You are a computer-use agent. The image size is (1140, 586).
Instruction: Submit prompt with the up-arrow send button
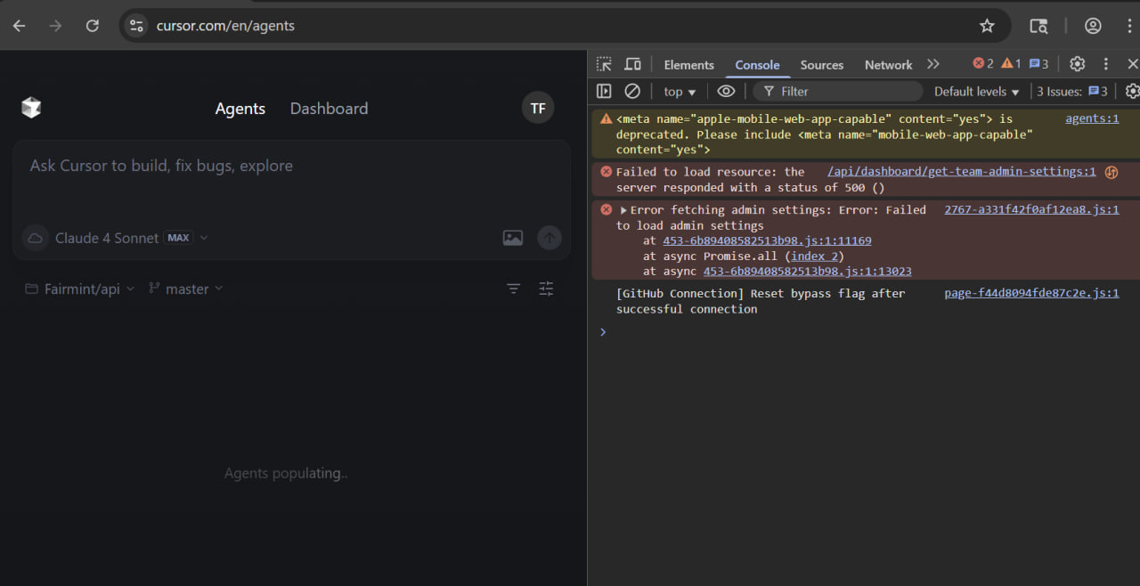(x=550, y=238)
